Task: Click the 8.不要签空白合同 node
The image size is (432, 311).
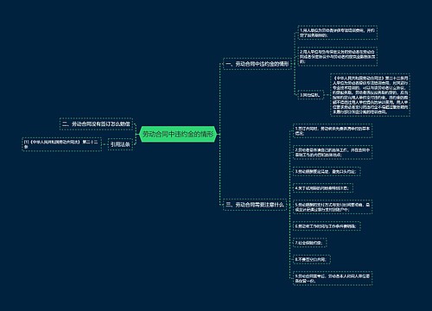Action: point(311,259)
